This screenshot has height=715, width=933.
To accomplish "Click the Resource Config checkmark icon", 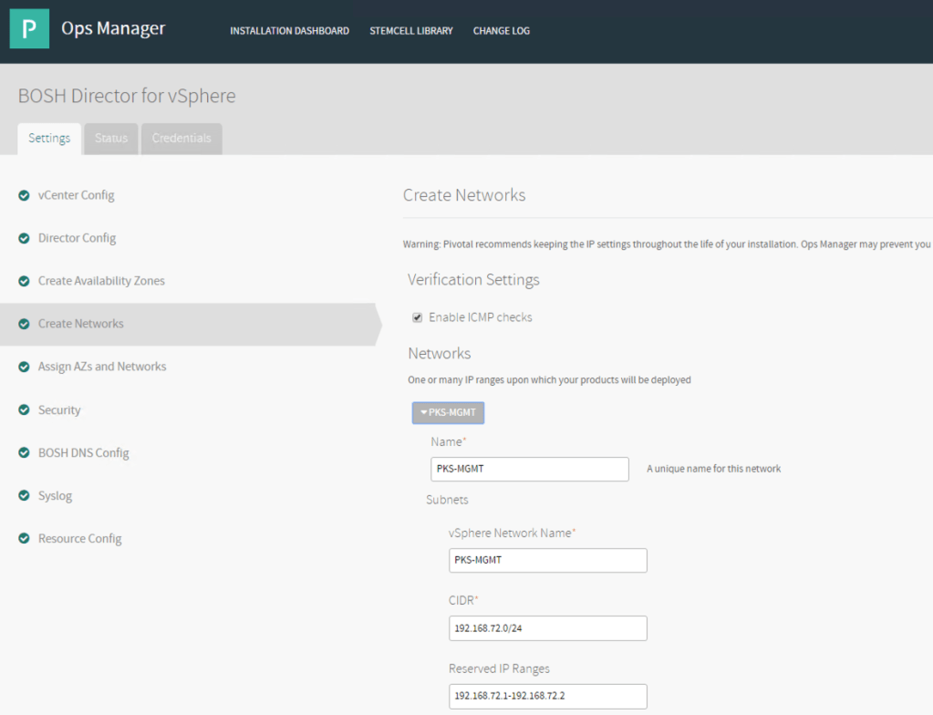I will 24,539.
